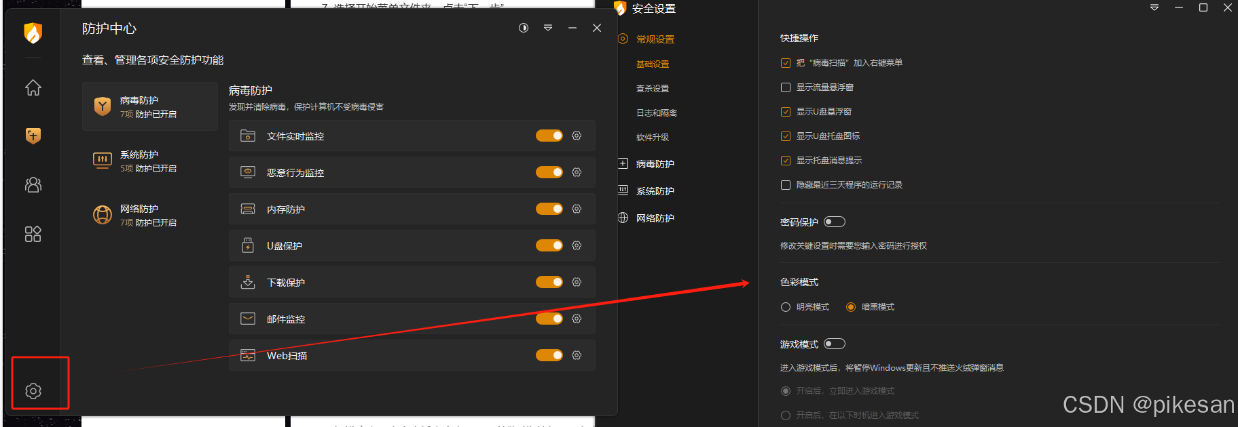Image resolution: width=1238 pixels, height=427 pixels.
Task: Uncheck 显示U盘托盘图标 option
Action: (x=786, y=136)
